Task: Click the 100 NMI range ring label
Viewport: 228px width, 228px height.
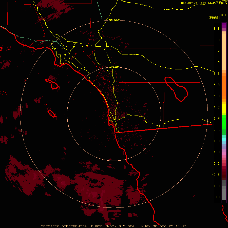Action: 114,20
